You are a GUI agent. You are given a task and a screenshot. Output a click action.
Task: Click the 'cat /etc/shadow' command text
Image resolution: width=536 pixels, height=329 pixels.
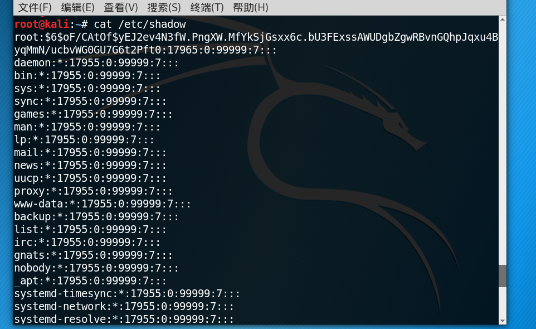click(x=140, y=25)
